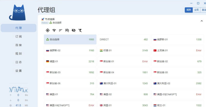The image size is (206, 107).
Task: Toggle the crossed-out filter icon
Action: 80,30
